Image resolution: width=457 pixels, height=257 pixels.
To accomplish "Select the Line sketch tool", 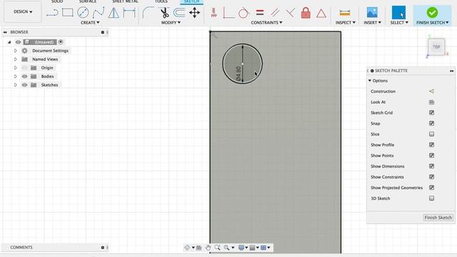I will 52,13.
